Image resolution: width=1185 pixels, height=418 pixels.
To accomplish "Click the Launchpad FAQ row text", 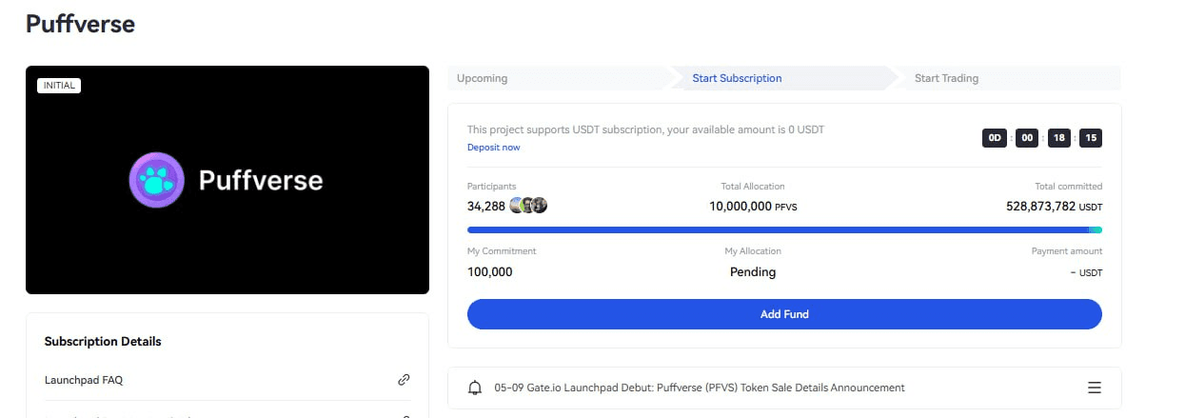I will click(84, 380).
